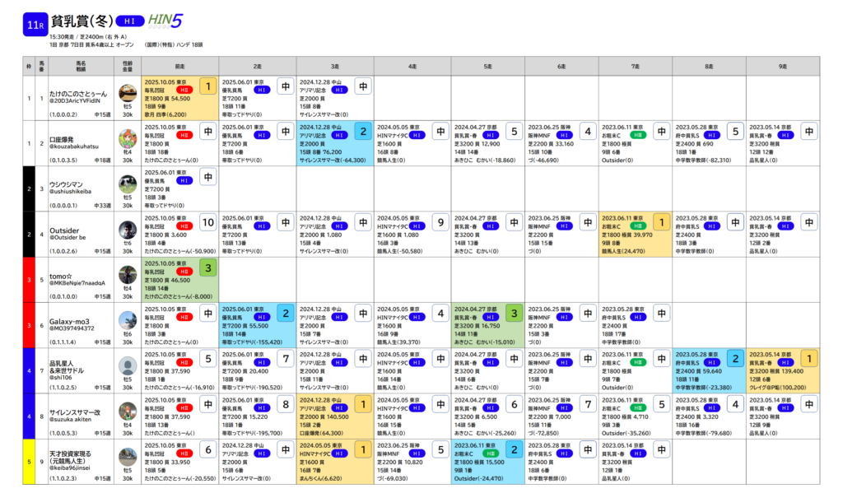Viewport: 843px width, 493px height.
Task: Click the default grey avatar of 品乳星人
Action: (127, 365)
